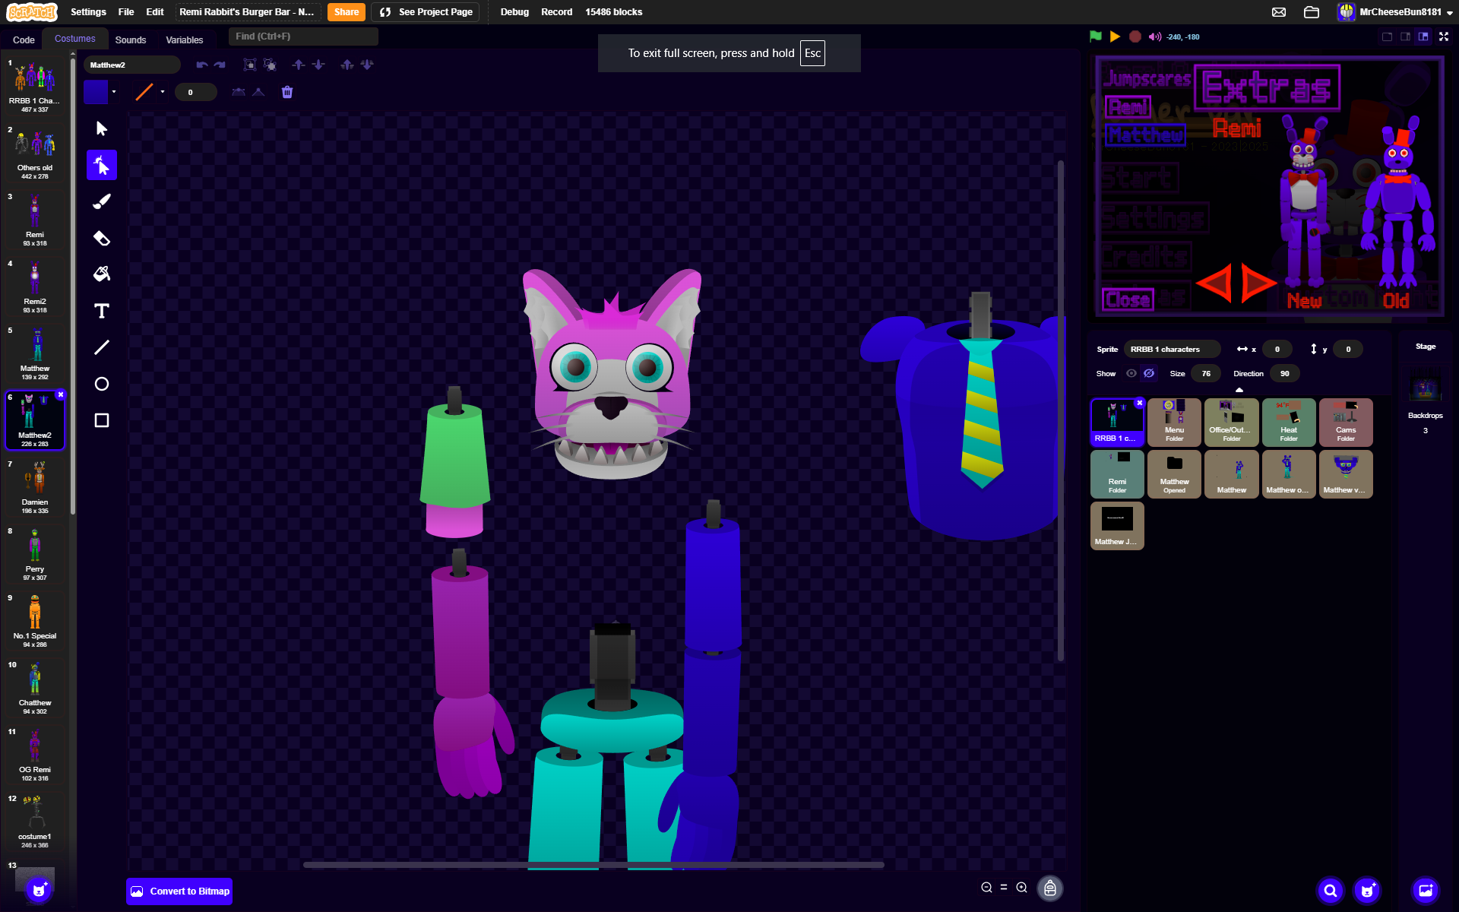The height and width of the screenshot is (912, 1459).
Task: Open MrCheeseBun8181 account menu
Action: coord(1395,12)
